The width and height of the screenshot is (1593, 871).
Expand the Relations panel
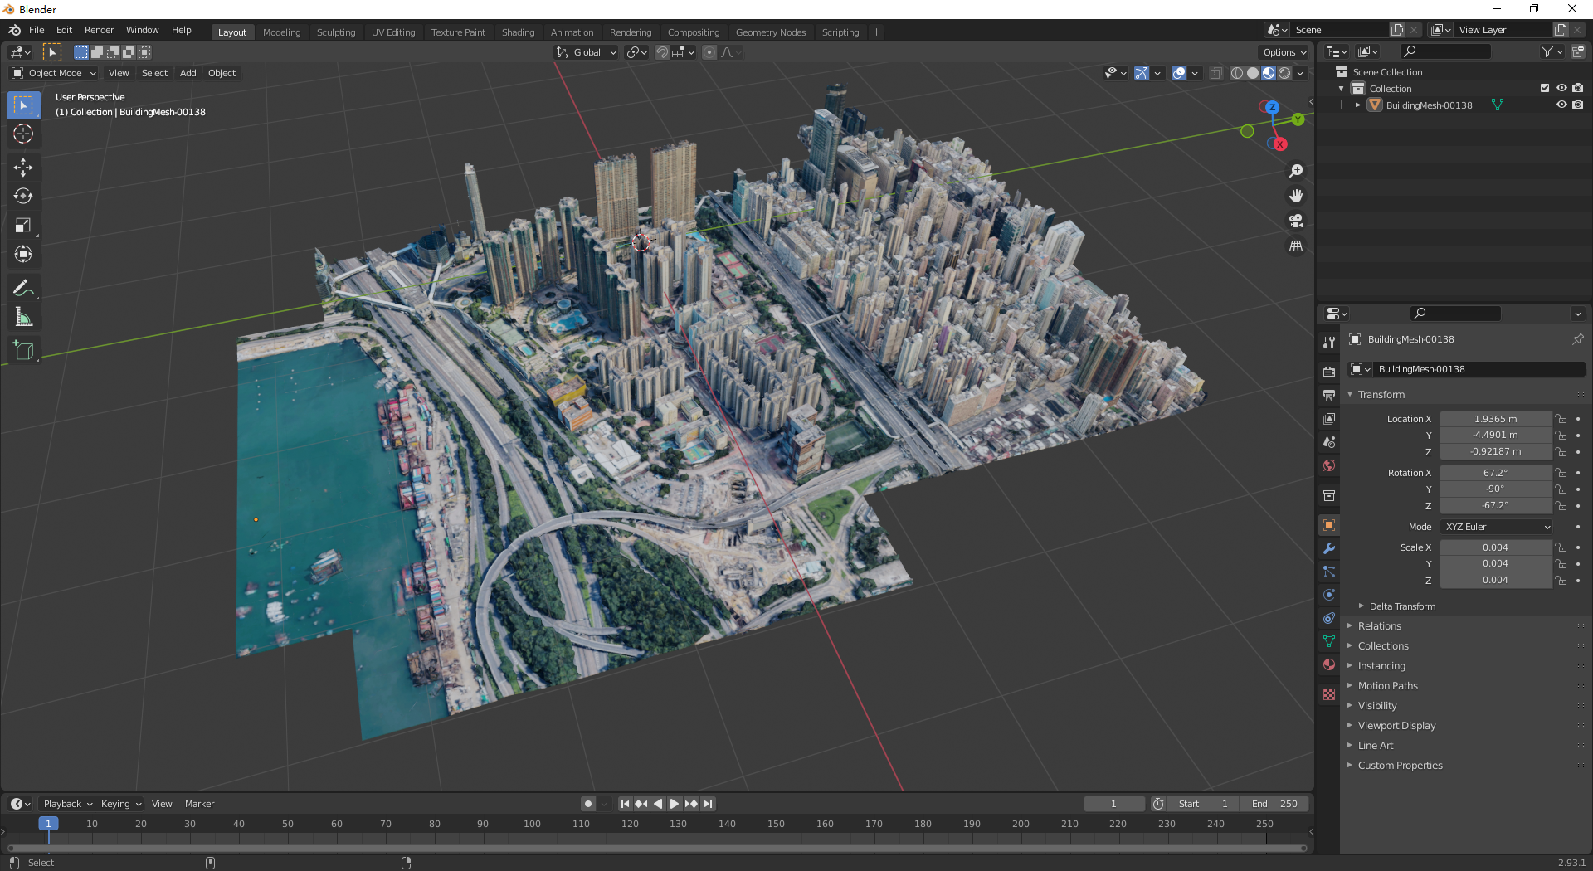click(1379, 626)
